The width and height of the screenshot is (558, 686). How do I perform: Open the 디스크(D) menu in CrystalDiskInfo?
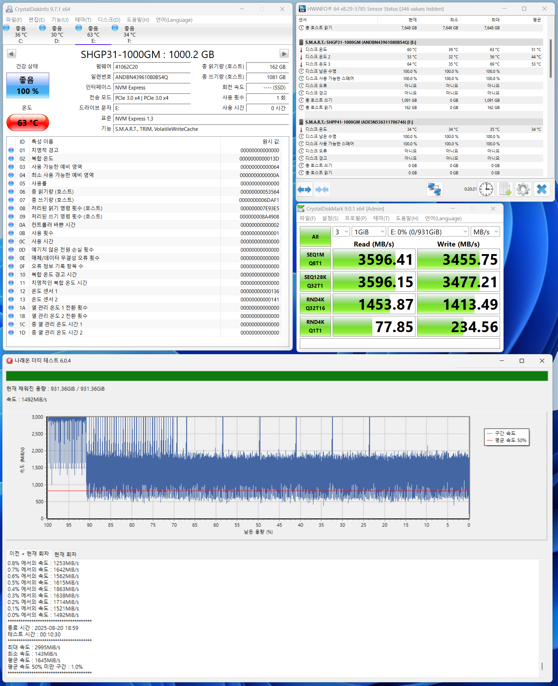point(109,20)
